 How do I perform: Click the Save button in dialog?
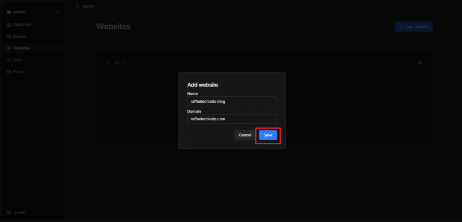[268, 135]
